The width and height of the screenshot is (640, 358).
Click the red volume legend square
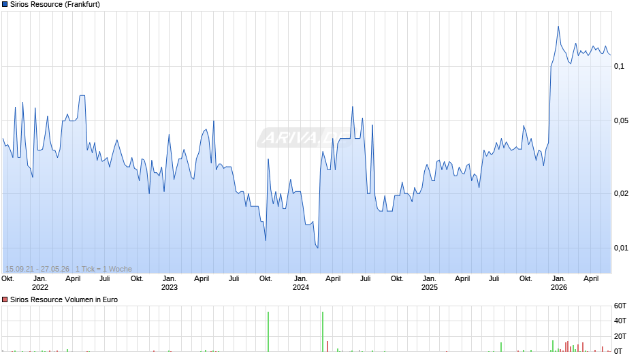[5, 299]
